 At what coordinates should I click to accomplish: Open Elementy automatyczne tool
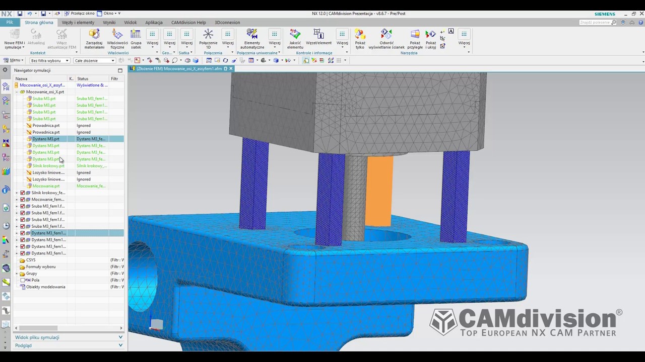pyautogui.click(x=252, y=38)
